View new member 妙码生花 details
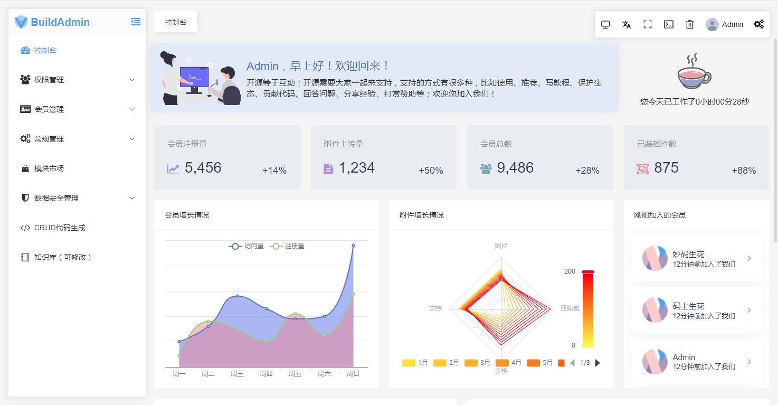Viewport: 778px width, 405px height. (696, 258)
